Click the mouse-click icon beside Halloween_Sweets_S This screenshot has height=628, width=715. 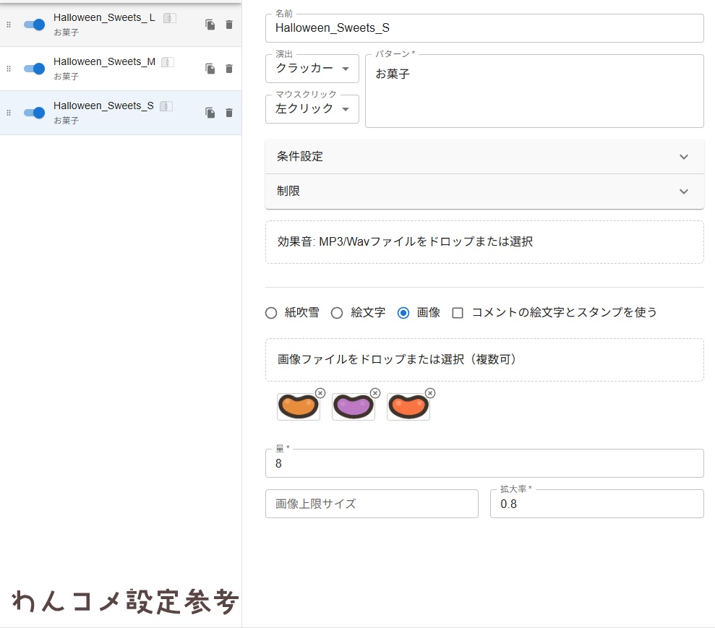pos(166,106)
